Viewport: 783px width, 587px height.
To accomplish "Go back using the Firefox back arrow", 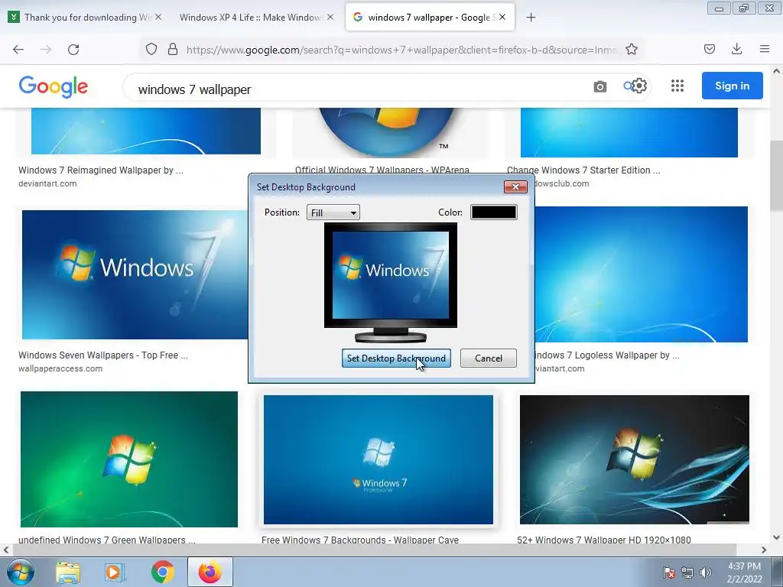I will (x=18, y=49).
